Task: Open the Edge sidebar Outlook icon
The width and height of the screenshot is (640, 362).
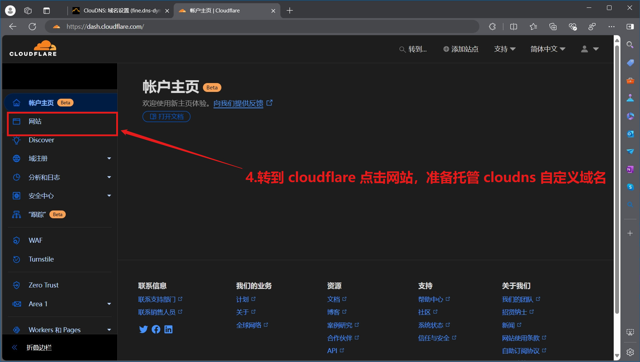Action: click(630, 134)
